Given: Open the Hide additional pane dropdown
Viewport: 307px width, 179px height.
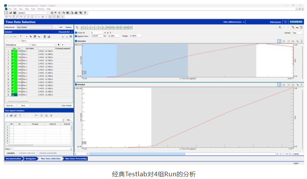Looking at the screenshot, I should (x=234, y=22).
